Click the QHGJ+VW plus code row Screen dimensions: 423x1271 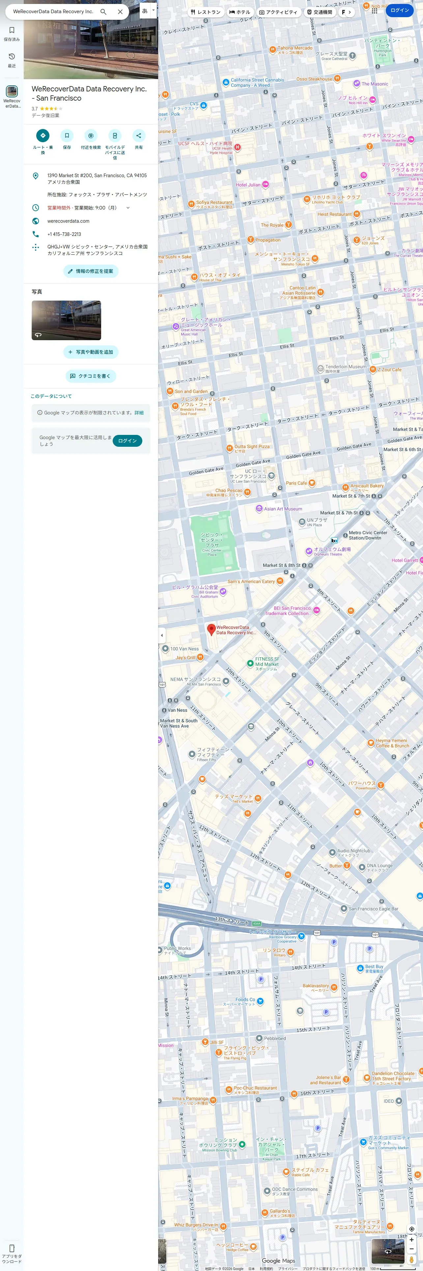click(x=91, y=250)
